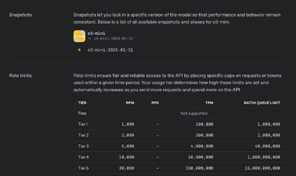Click the orange bullet dot beside the snapshot
296x176 pixels.
click(79, 50)
